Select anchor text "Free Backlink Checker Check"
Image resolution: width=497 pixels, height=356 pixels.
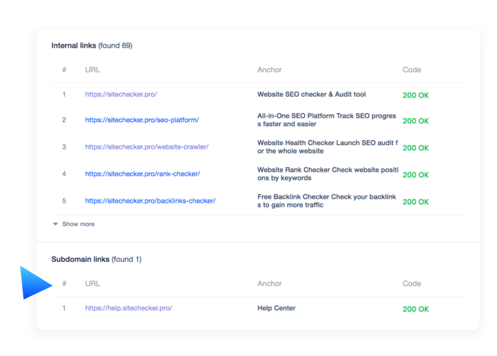coord(304,197)
